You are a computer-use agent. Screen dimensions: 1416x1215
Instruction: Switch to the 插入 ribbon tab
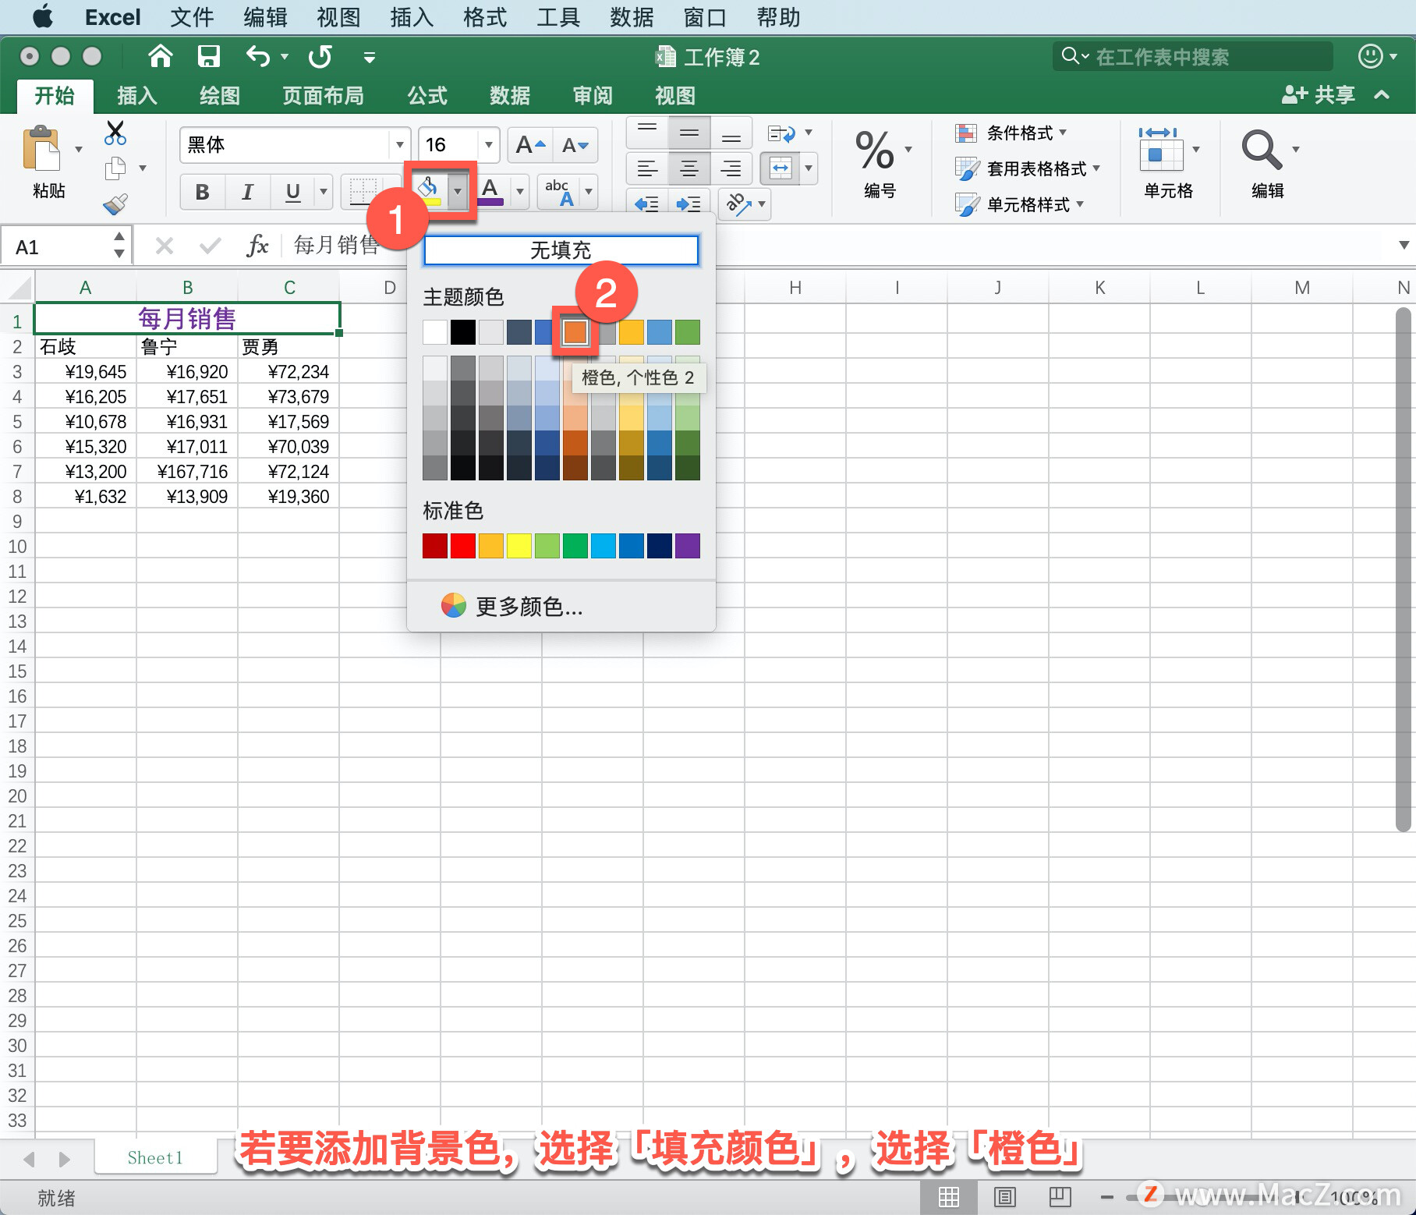click(137, 96)
